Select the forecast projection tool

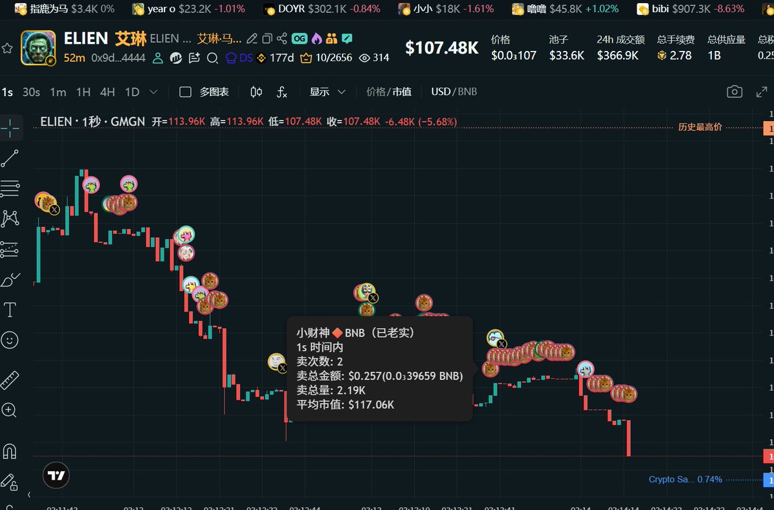10,249
